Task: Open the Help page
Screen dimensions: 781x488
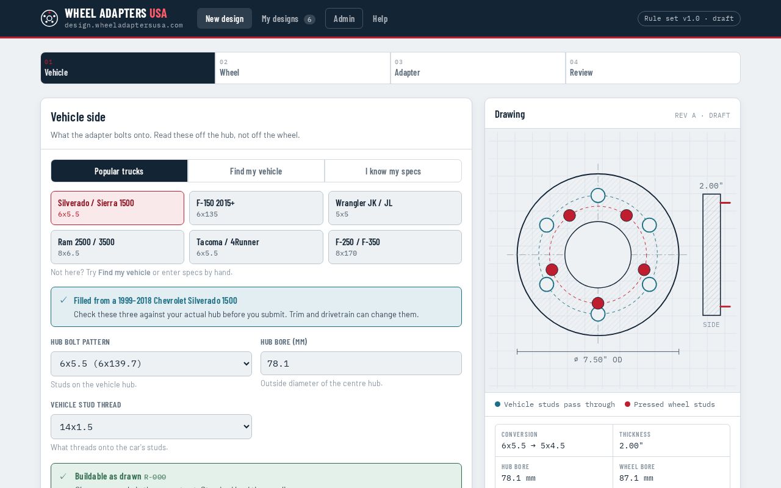Action: 380,18
